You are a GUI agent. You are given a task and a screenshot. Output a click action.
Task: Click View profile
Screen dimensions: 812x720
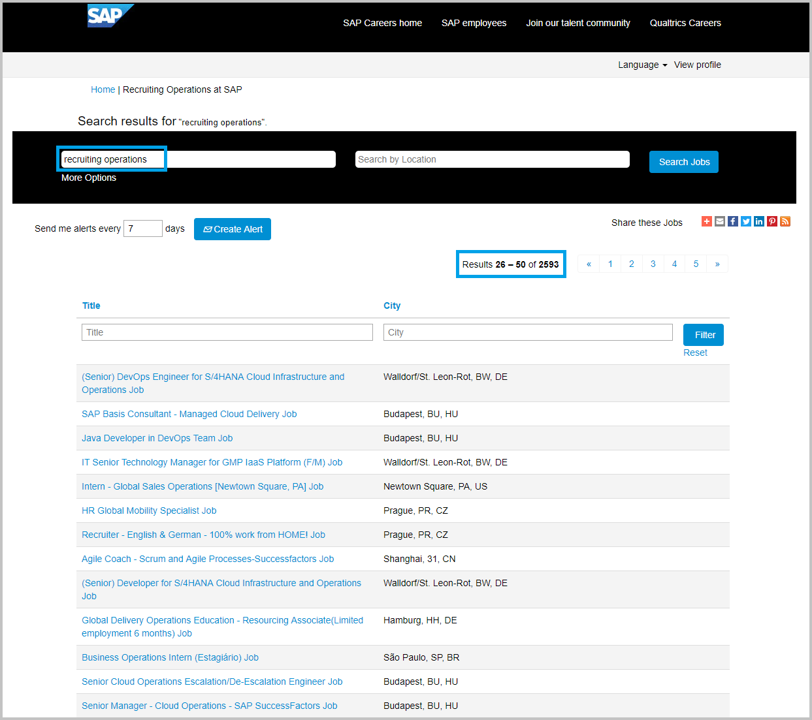(x=698, y=65)
